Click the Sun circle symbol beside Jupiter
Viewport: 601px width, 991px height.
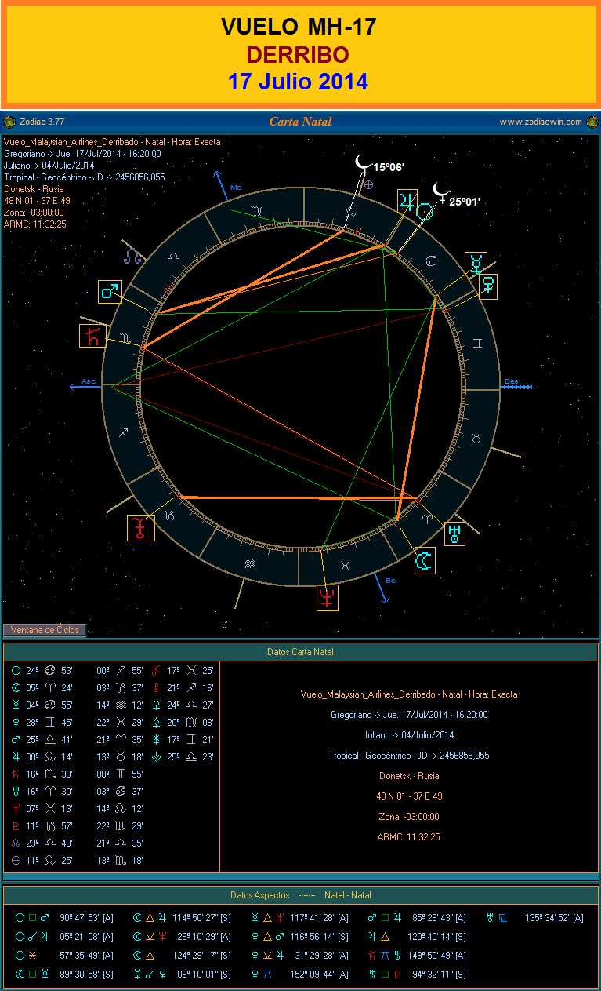tap(424, 212)
